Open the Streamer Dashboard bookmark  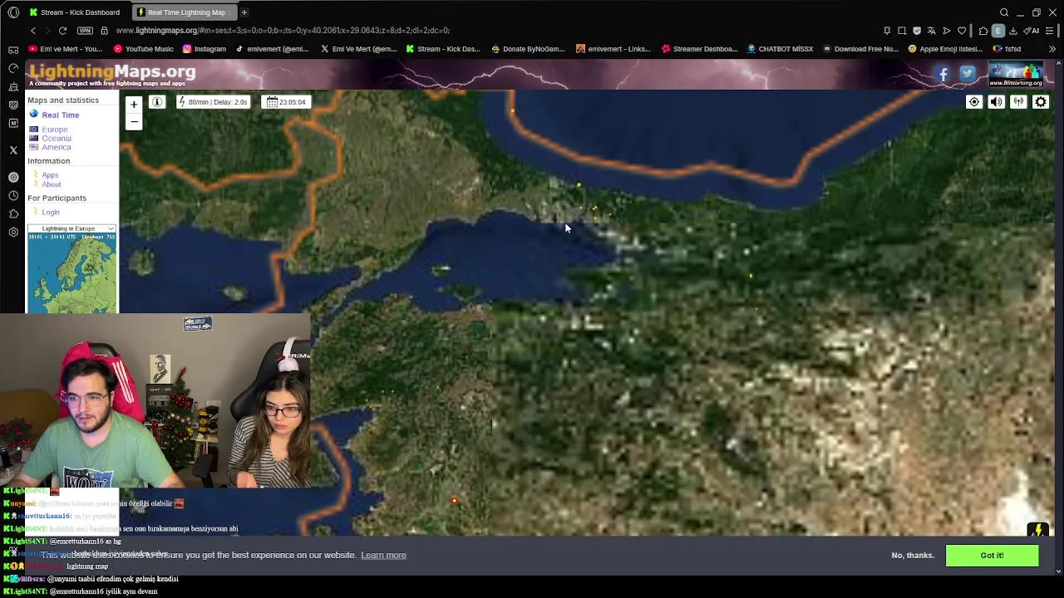point(699,49)
